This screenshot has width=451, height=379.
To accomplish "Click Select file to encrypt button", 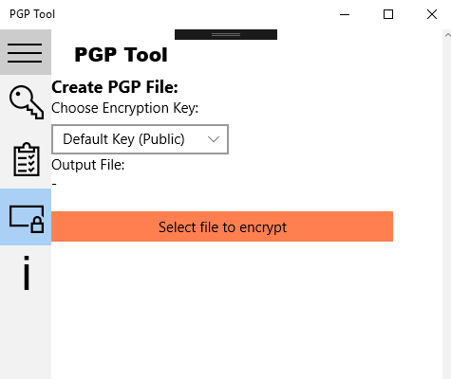I will 222,226.
